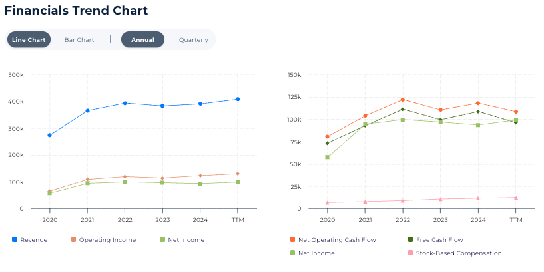Click the orange Net Operating Cash Flow legend icon
The height and width of the screenshot is (272, 544).
point(292,239)
